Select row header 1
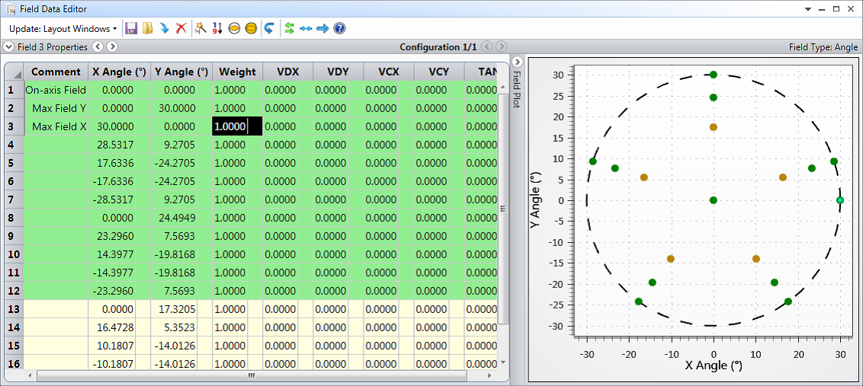This screenshot has height=386, width=863. (x=14, y=90)
